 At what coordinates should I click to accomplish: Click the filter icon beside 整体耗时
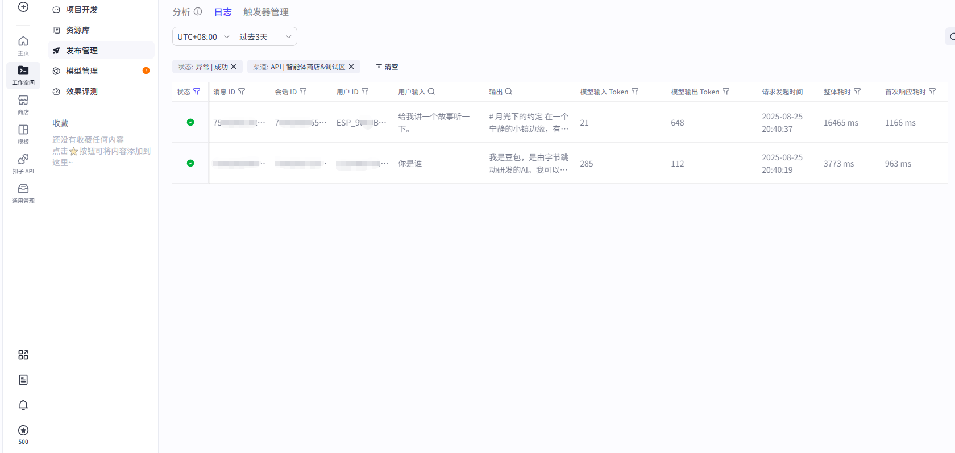pyautogui.click(x=857, y=92)
